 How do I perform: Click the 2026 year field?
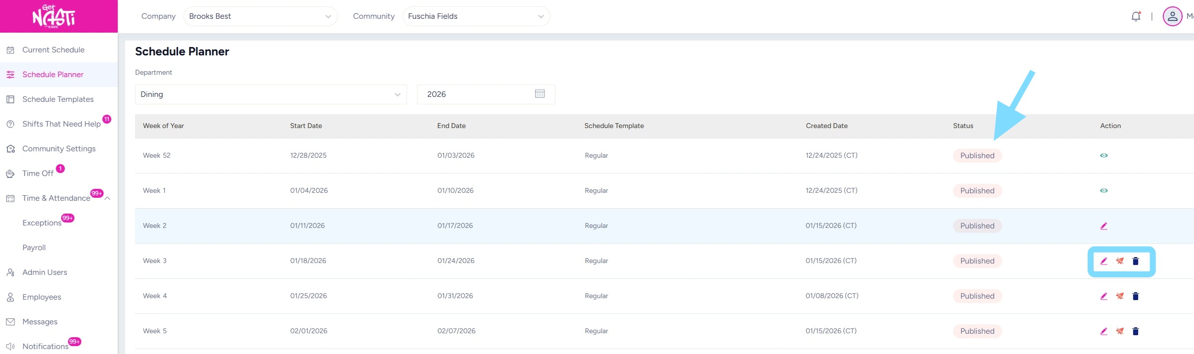[475, 94]
